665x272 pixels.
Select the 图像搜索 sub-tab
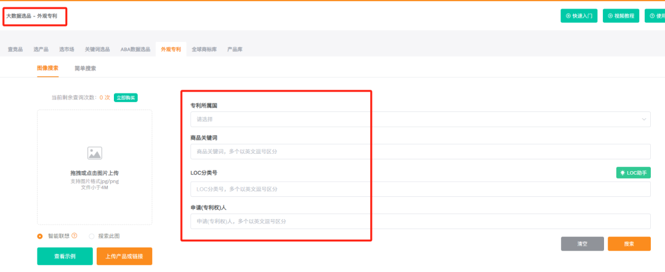pyautogui.click(x=47, y=68)
